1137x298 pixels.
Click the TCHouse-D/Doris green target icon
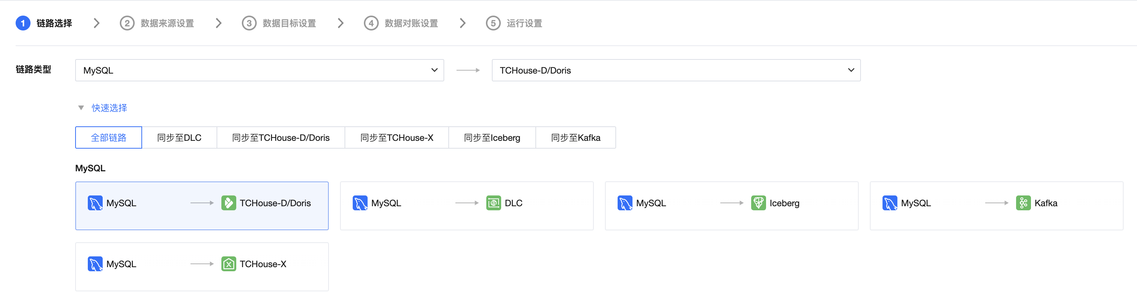coord(228,203)
